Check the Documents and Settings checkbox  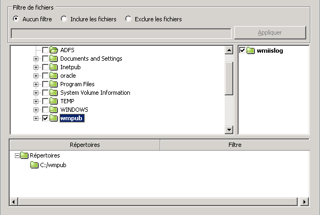pos(45,59)
